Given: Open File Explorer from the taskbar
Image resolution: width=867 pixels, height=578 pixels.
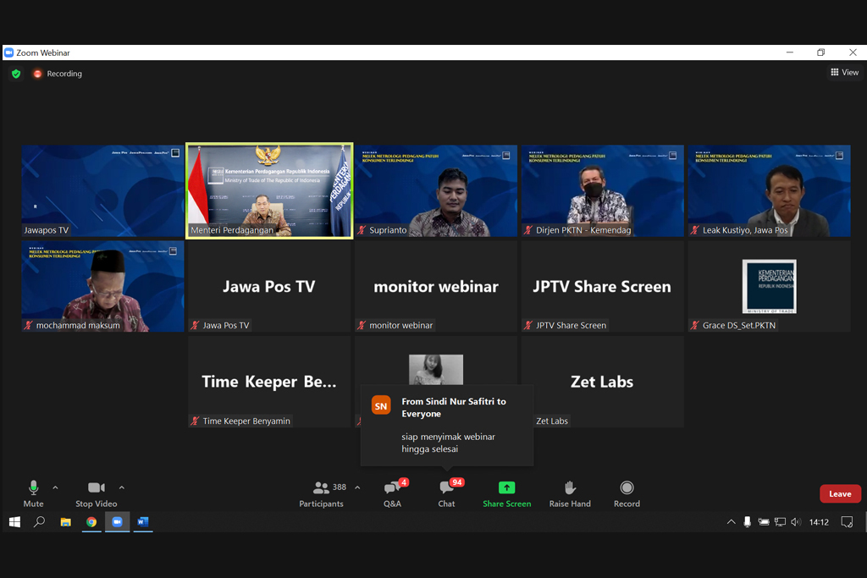Looking at the screenshot, I should (x=66, y=521).
